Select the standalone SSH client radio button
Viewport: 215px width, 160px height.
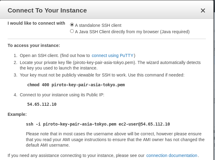click(x=72, y=25)
